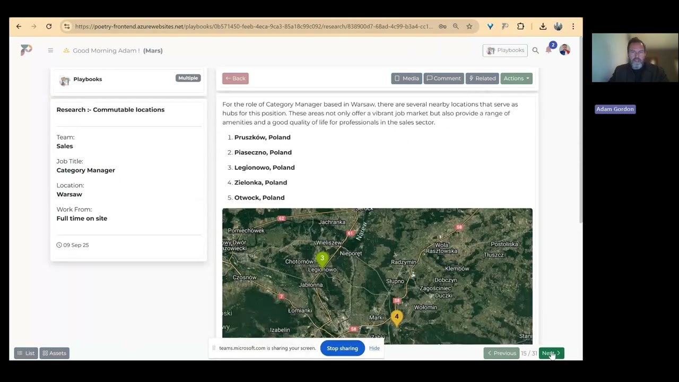Go Back with the pink button
This screenshot has width=679, height=382.
[236, 79]
